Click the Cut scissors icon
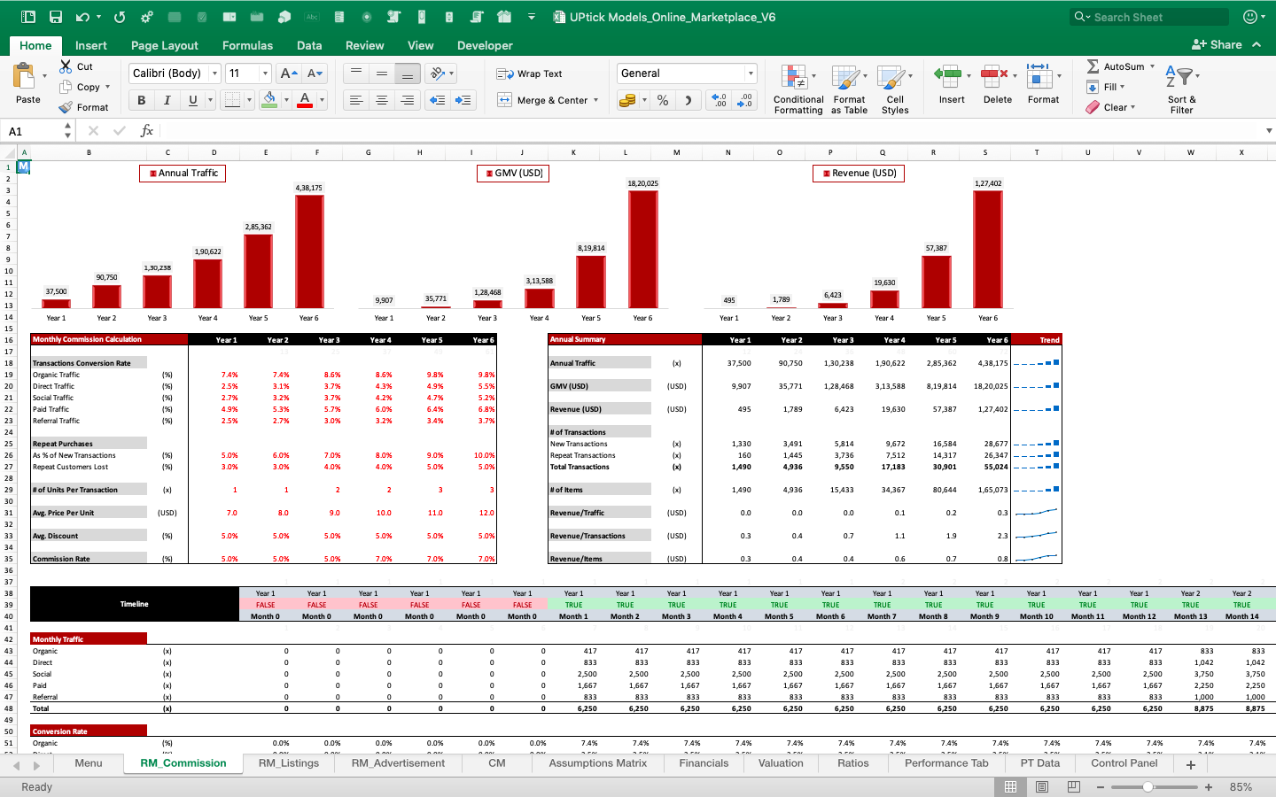Viewport: 1276px width, 797px height. point(66,66)
